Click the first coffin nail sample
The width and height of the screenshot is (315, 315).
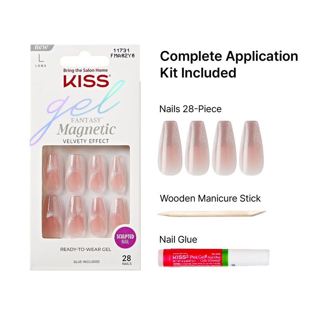click(x=170, y=148)
